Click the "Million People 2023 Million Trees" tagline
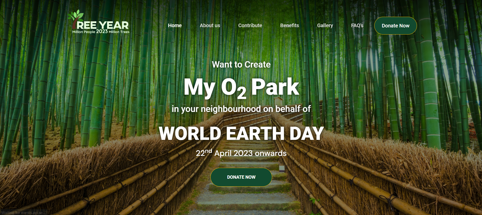 coord(101,32)
